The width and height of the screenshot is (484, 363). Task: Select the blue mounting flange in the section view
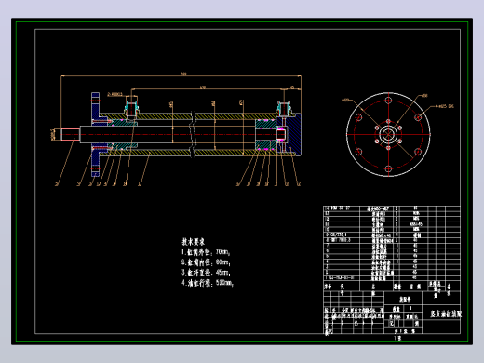[96, 134]
